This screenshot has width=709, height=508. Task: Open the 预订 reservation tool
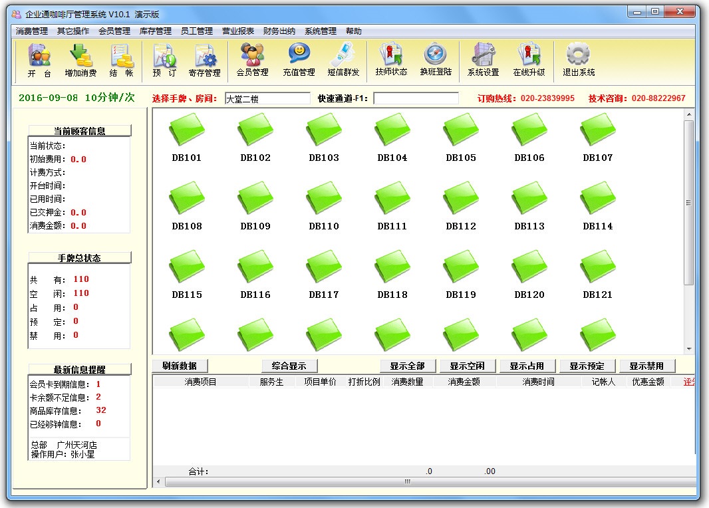164,60
